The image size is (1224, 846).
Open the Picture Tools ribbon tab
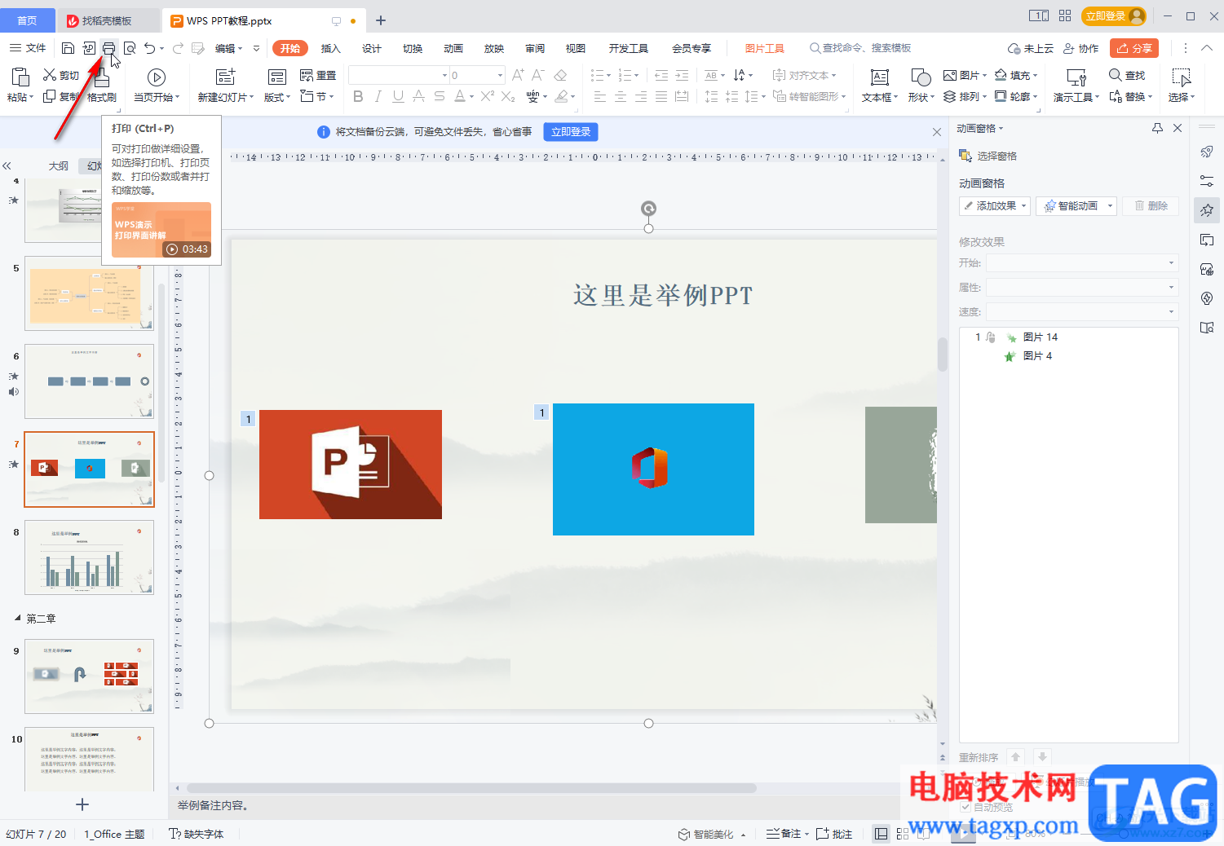pos(764,48)
